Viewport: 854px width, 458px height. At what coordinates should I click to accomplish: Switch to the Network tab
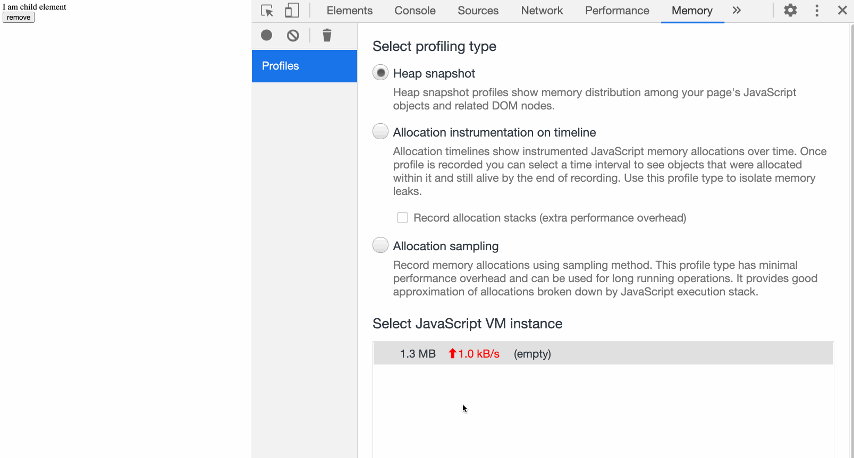(542, 11)
